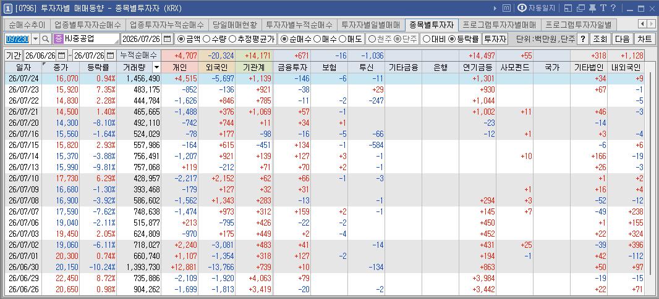
Task: Click the 개인 column header
Action: (x=179, y=67)
